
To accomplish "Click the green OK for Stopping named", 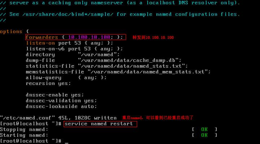I will pos(204,129).
